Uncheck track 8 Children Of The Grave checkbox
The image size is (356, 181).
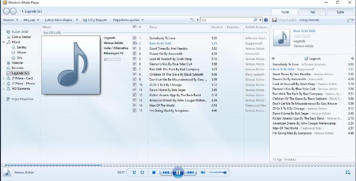tap(135, 74)
